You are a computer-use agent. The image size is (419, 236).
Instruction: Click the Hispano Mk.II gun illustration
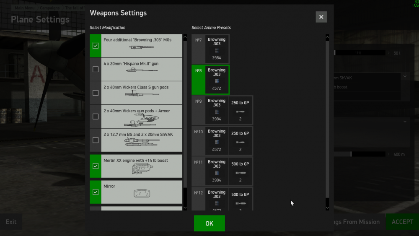click(x=142, y=71)
